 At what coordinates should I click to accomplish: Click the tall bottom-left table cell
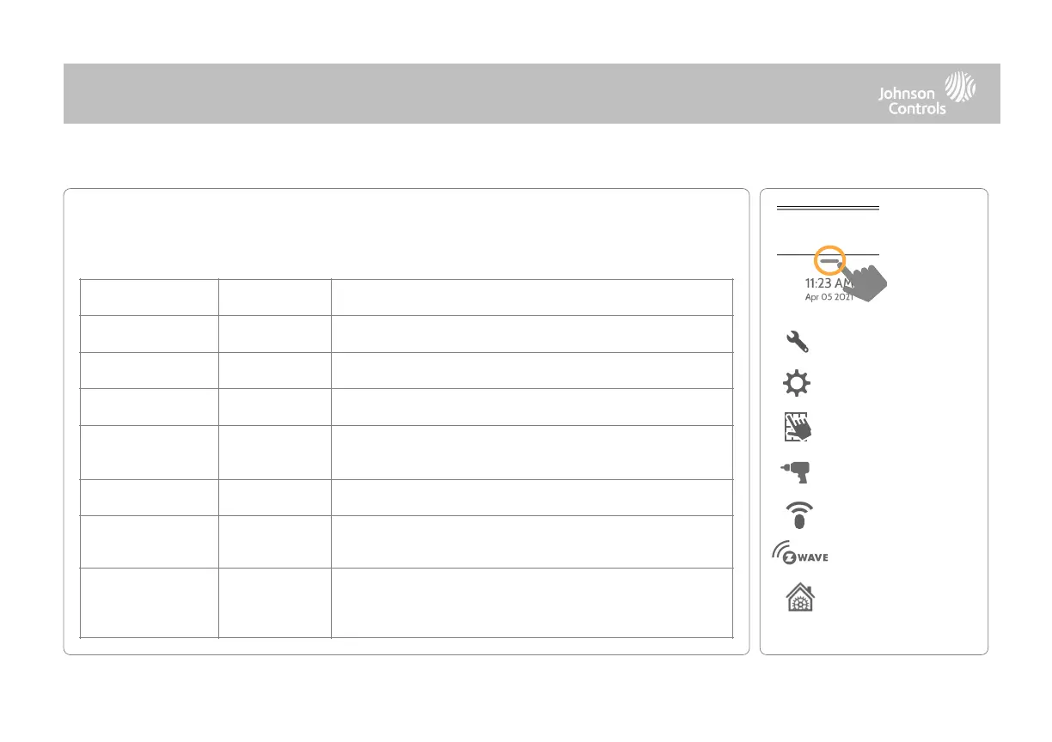click(x=149, y=602)
